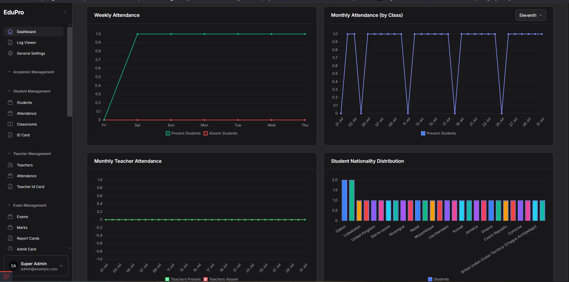Screen dimensions: 569x282
Task: Click the sidebar vertical scrollbar
Action: (70, 72)
